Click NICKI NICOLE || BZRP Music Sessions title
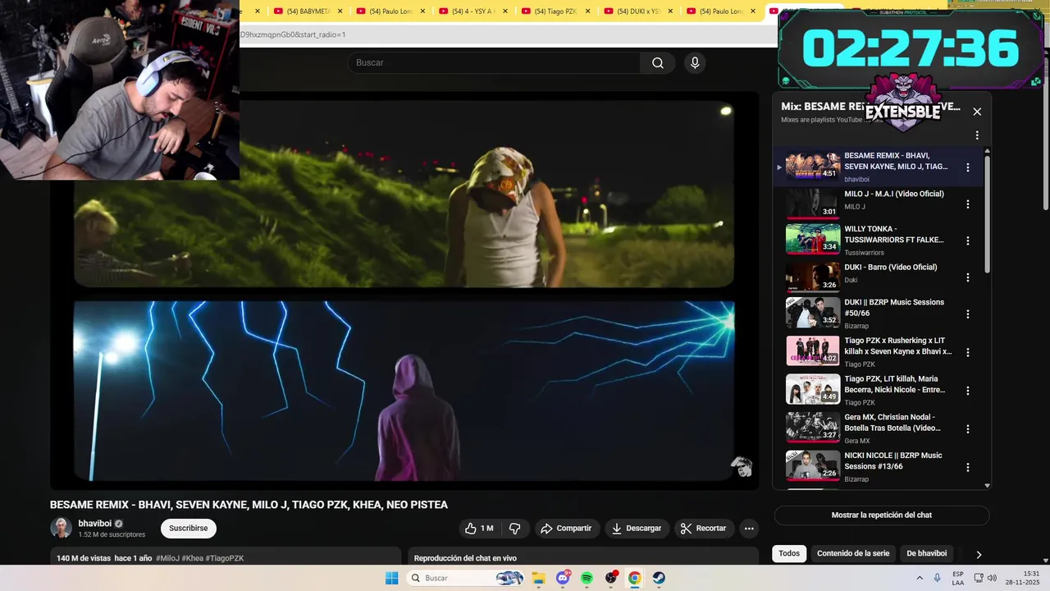Viewport: 1050px width, 591px height. (893, 460)
